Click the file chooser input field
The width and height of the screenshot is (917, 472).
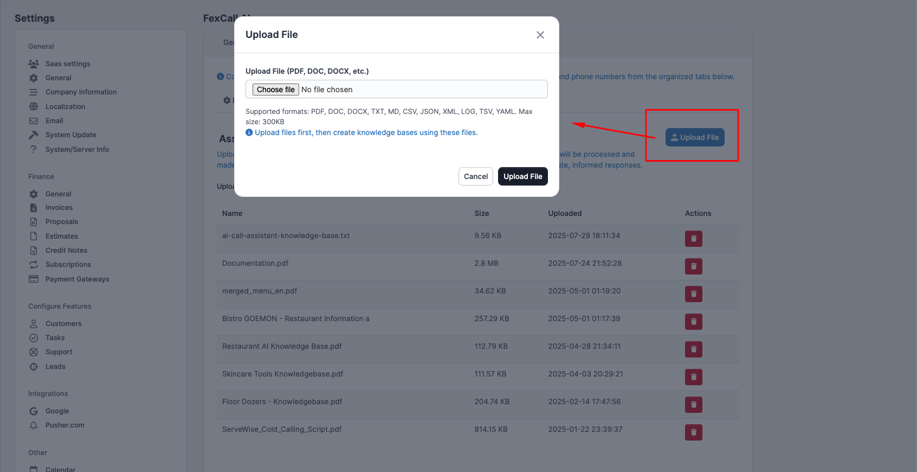(x=423, y=90)
